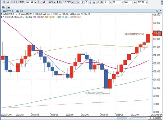The image size is (163, 120).
Task: Click the 가격이동평균(SMA) indicator label
Action: coord(12,17)
